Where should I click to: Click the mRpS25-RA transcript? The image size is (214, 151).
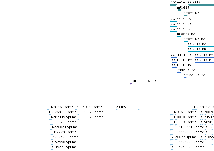point(179,36)
